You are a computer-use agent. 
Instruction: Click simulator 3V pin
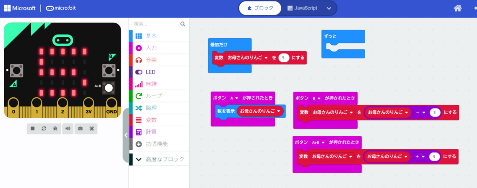pyautogui.click(x=89, y=107)
